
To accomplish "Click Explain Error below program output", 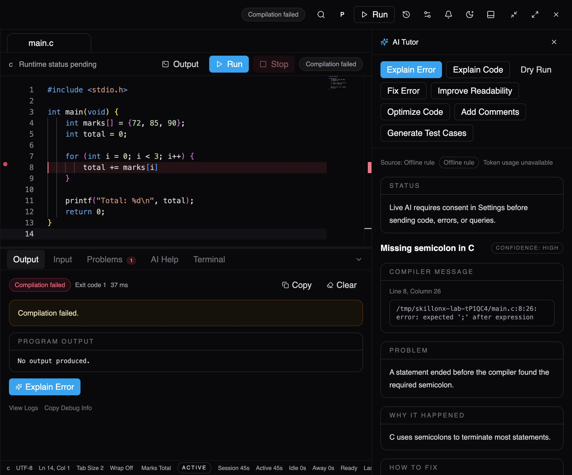I will tap(45, 387).
